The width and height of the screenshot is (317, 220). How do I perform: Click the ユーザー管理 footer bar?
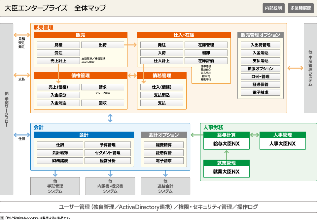point(158,207)
